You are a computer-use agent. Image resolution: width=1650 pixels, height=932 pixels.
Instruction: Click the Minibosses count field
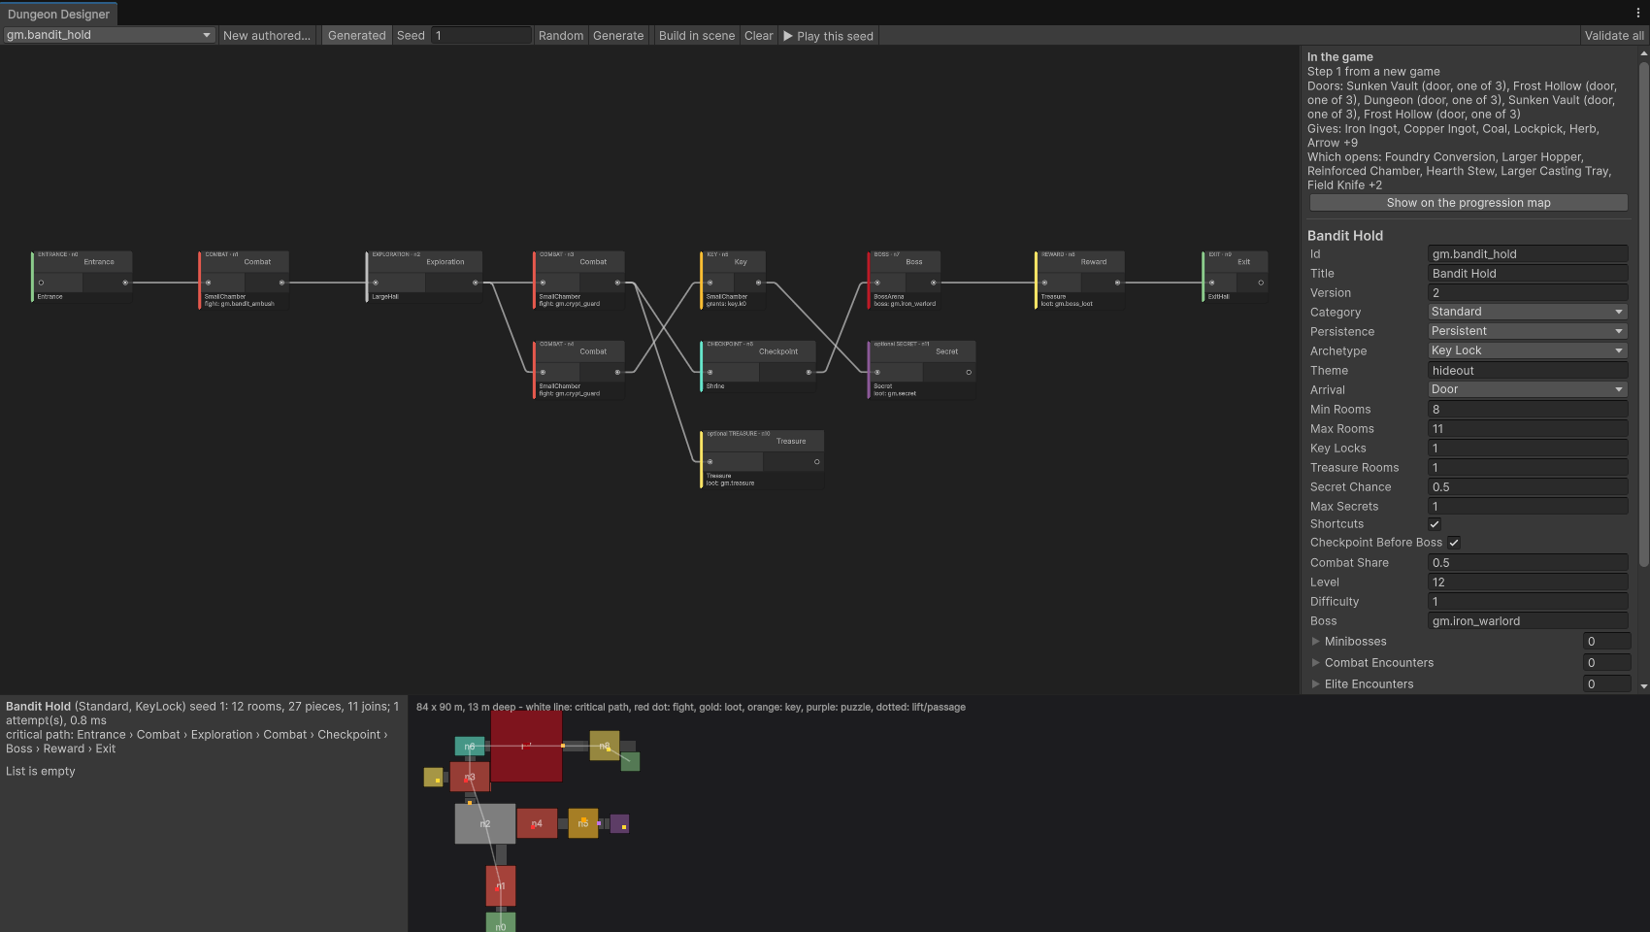[x=1606, y=642]
